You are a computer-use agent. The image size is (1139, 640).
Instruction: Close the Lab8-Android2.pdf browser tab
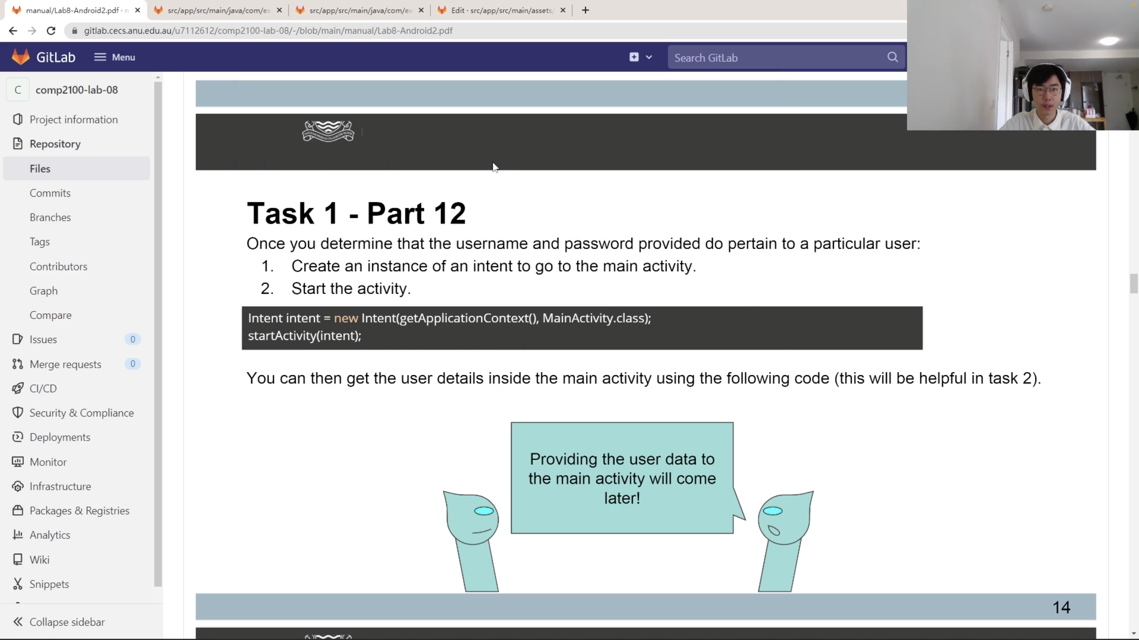click(x=138, y=10)
